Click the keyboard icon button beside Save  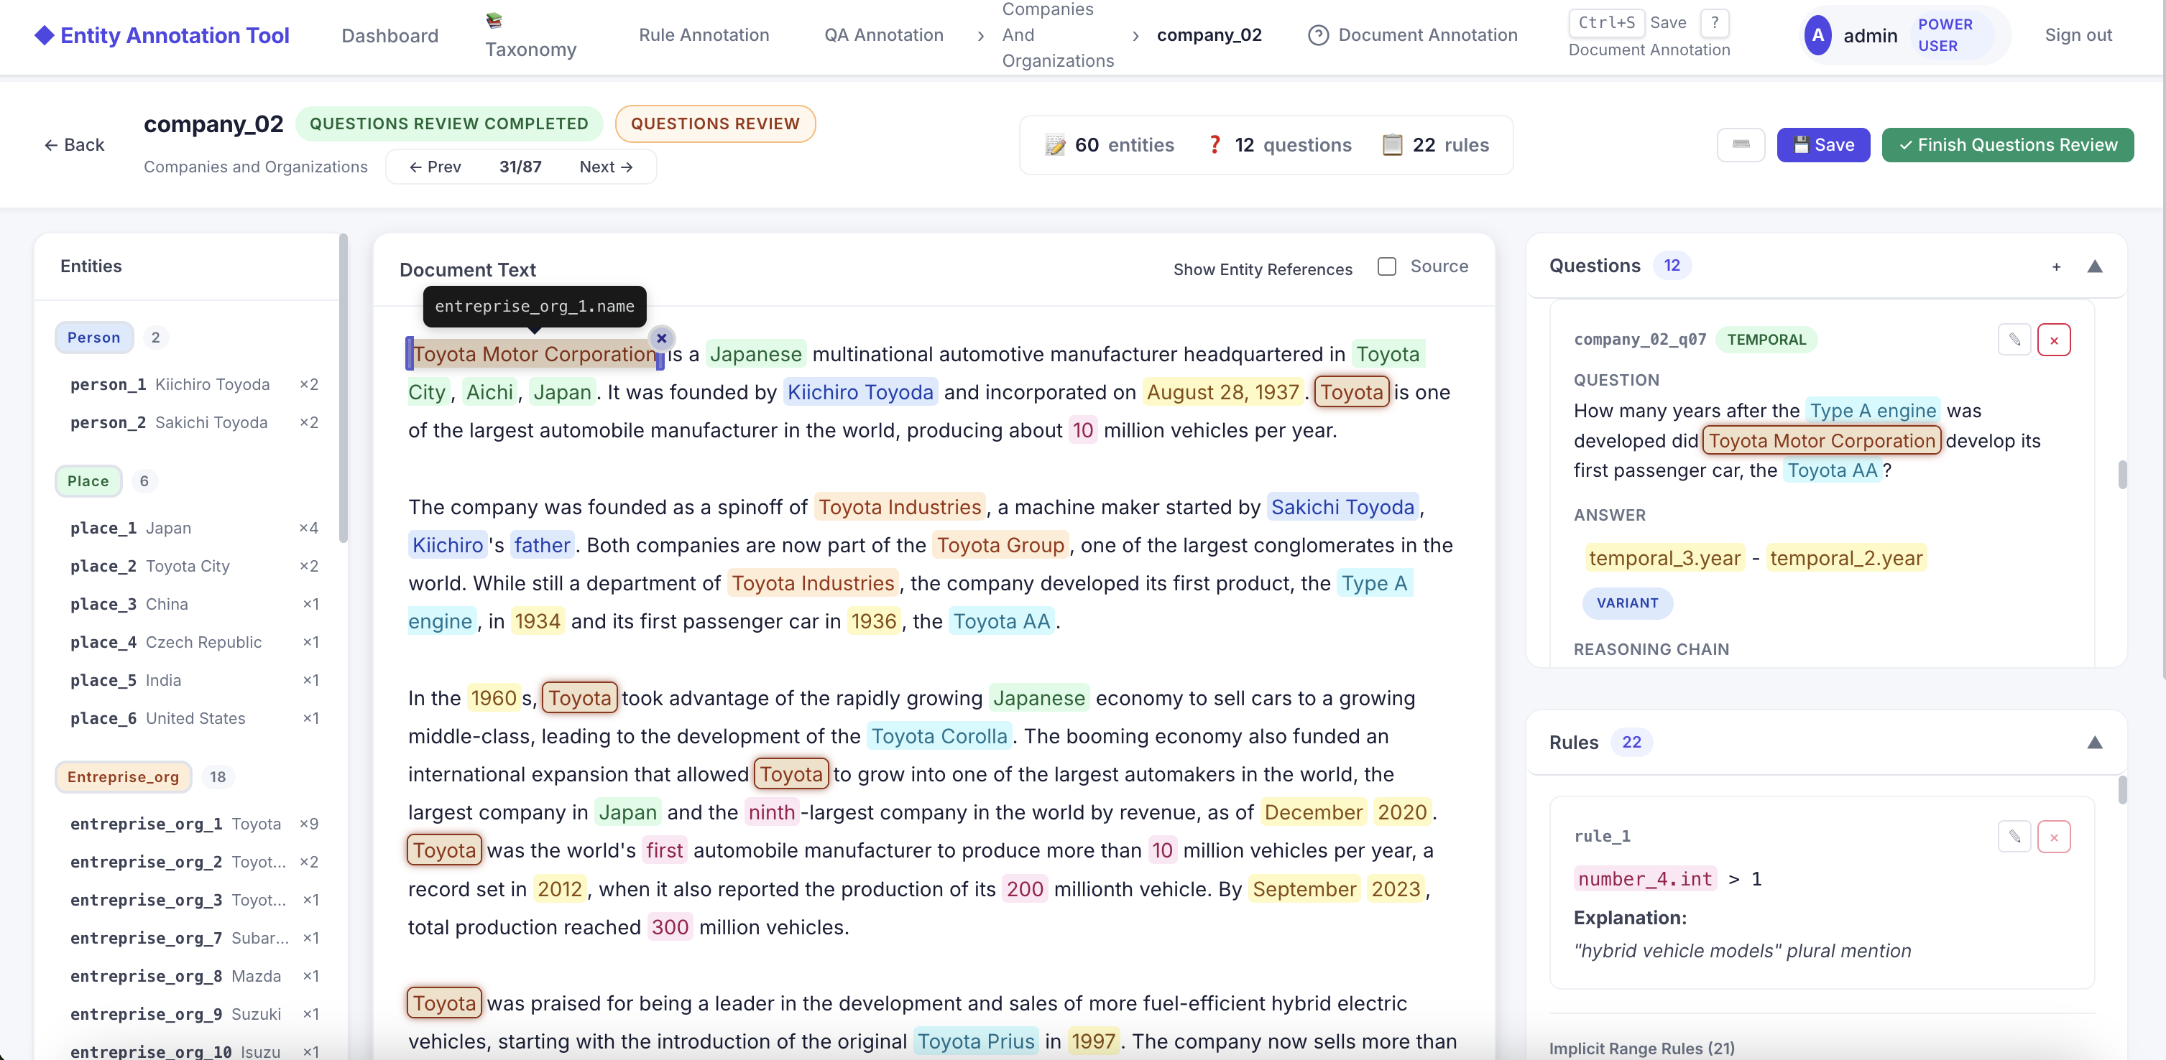[1741, 144]
